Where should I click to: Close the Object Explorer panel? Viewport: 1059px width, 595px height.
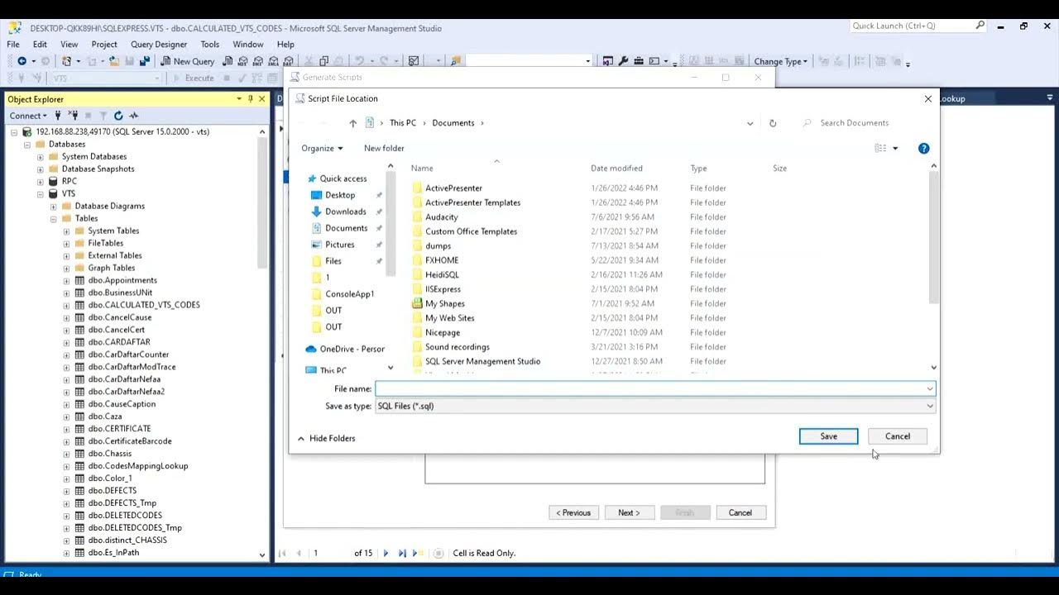(x=262, y=99)
